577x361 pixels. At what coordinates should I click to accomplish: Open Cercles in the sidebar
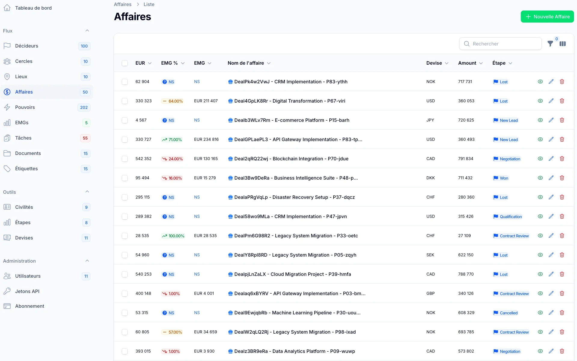click(47, 61)
